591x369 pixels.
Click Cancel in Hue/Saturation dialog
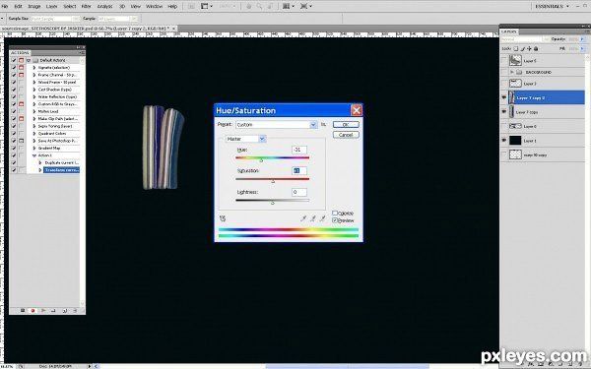[346, 135]
